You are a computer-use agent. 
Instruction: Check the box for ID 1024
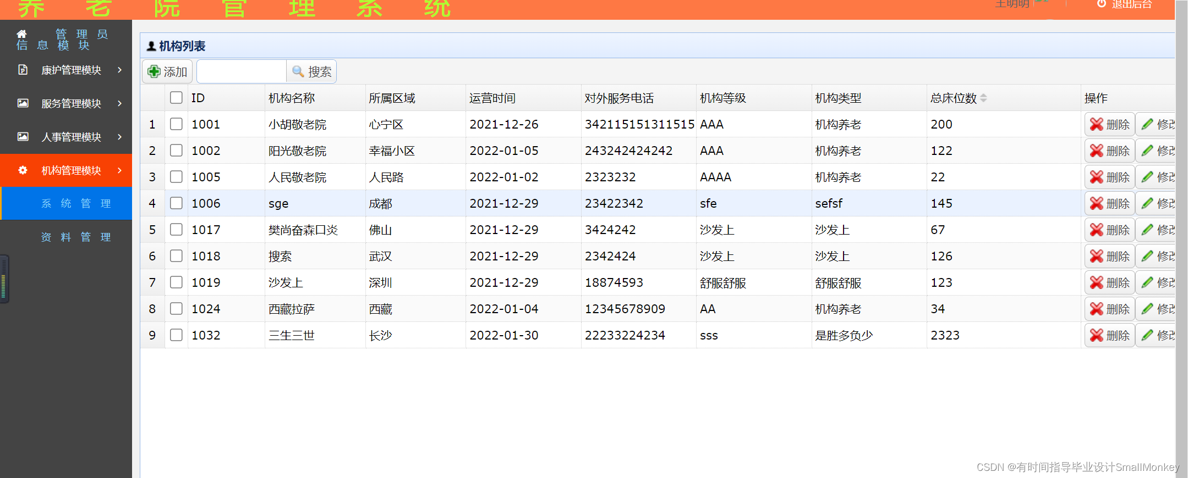tap(176, 308)
